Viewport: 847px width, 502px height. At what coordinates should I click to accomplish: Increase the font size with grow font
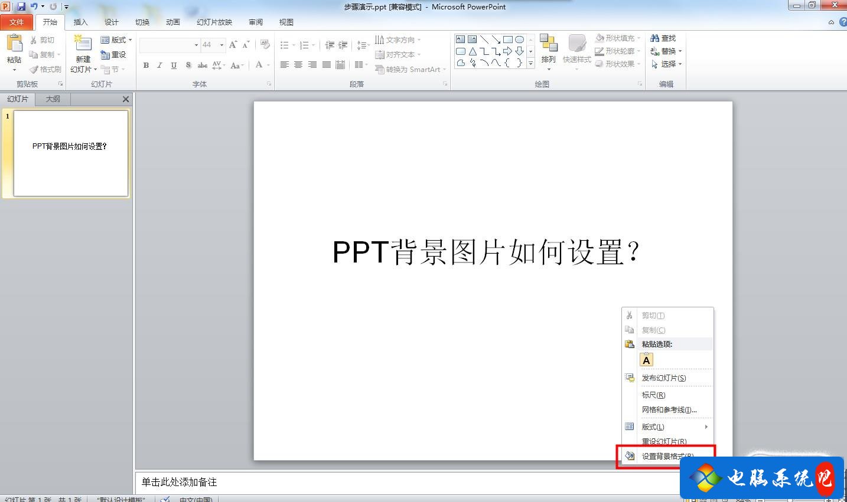[x=233, y=45]
